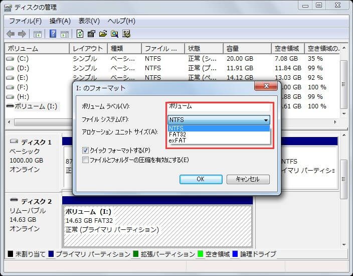Choose exFAT from the file system list

[219, 141]
